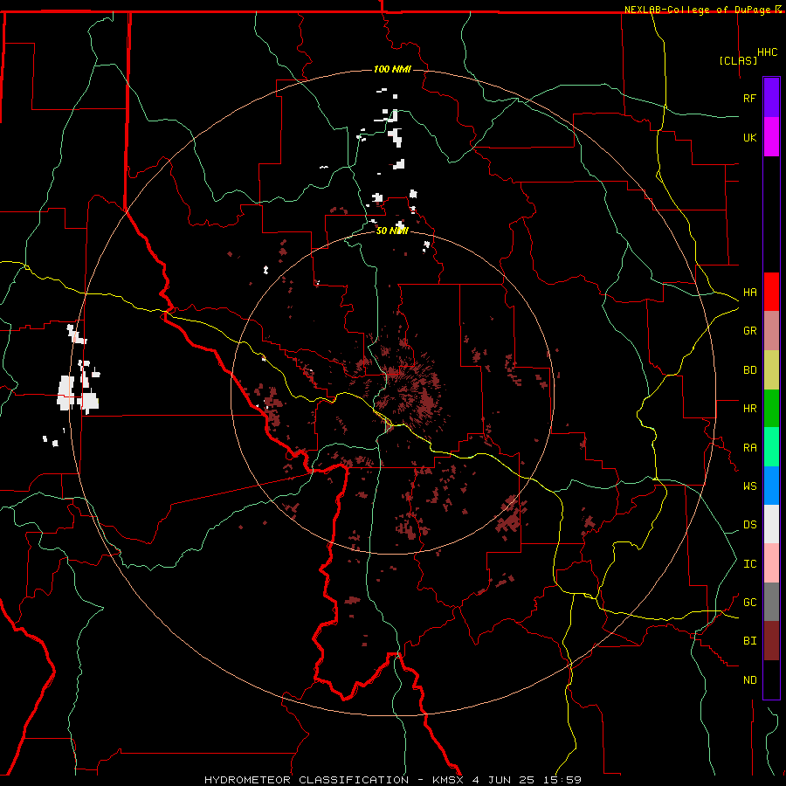Click the GC legend label
786x786 pixels.
749,603
